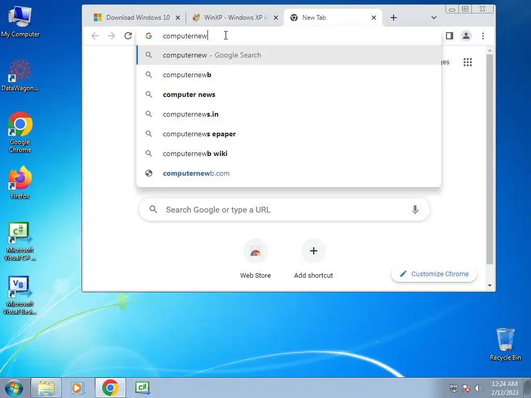Pick the 'computernews epaper' suggestion
The height and width of the screenshot is (398, 531).
click(x=289, y=134)
